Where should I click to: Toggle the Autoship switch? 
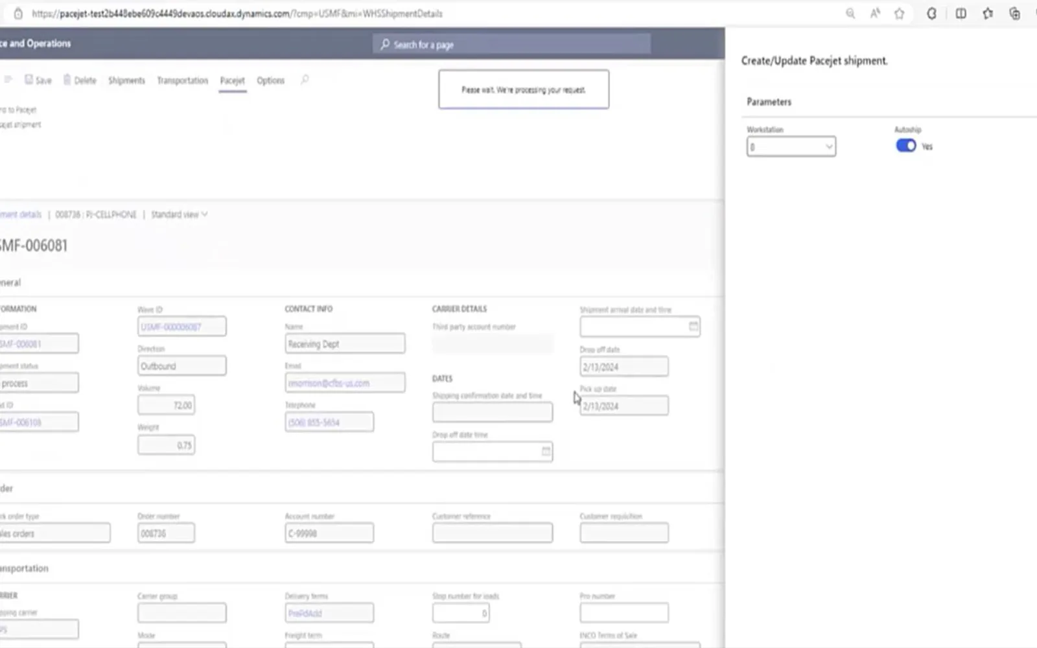pyautogui.click(x=906, y=146)
